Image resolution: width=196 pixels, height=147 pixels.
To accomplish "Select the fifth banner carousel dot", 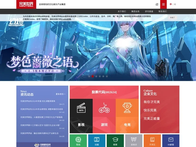I will 103,76.
